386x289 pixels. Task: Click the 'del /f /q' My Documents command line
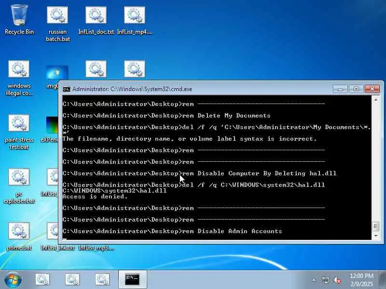coord(217,130)
